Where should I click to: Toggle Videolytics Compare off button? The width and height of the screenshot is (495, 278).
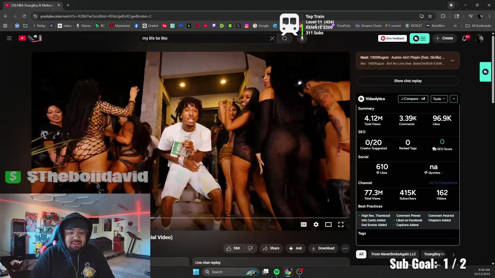[413, 99]
